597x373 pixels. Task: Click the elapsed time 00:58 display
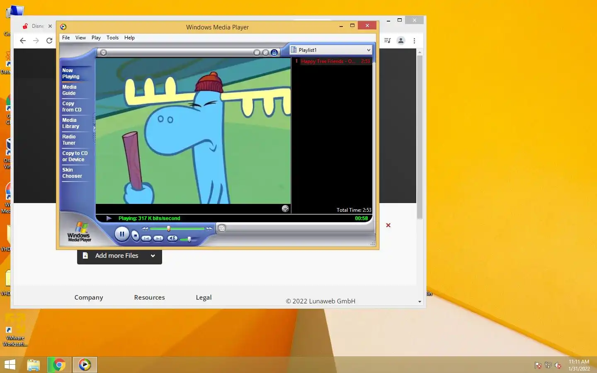[x=361, y=218]
